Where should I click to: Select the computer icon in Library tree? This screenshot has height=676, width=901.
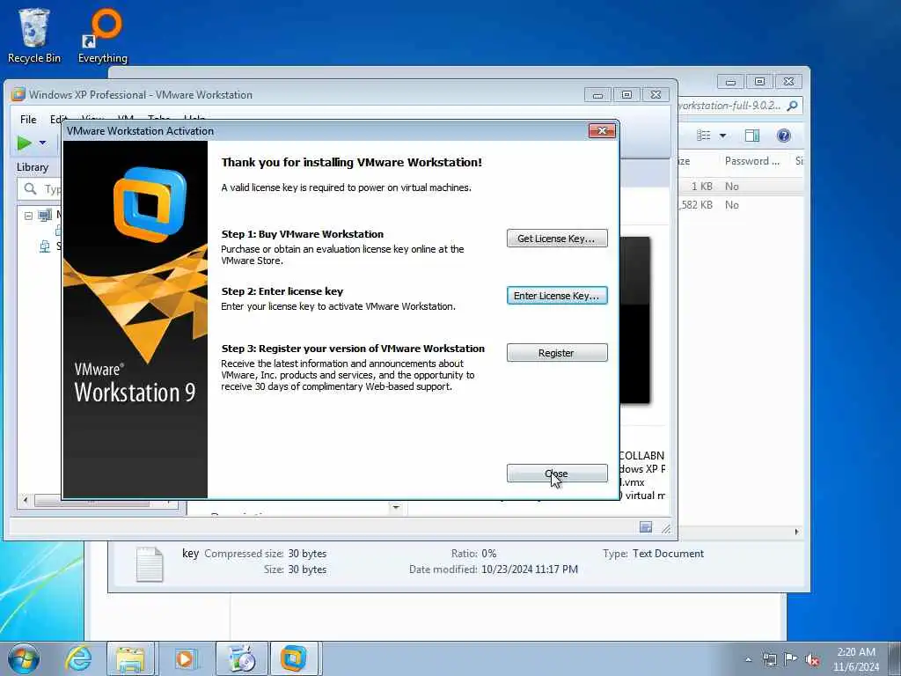[x=45, y=216]
